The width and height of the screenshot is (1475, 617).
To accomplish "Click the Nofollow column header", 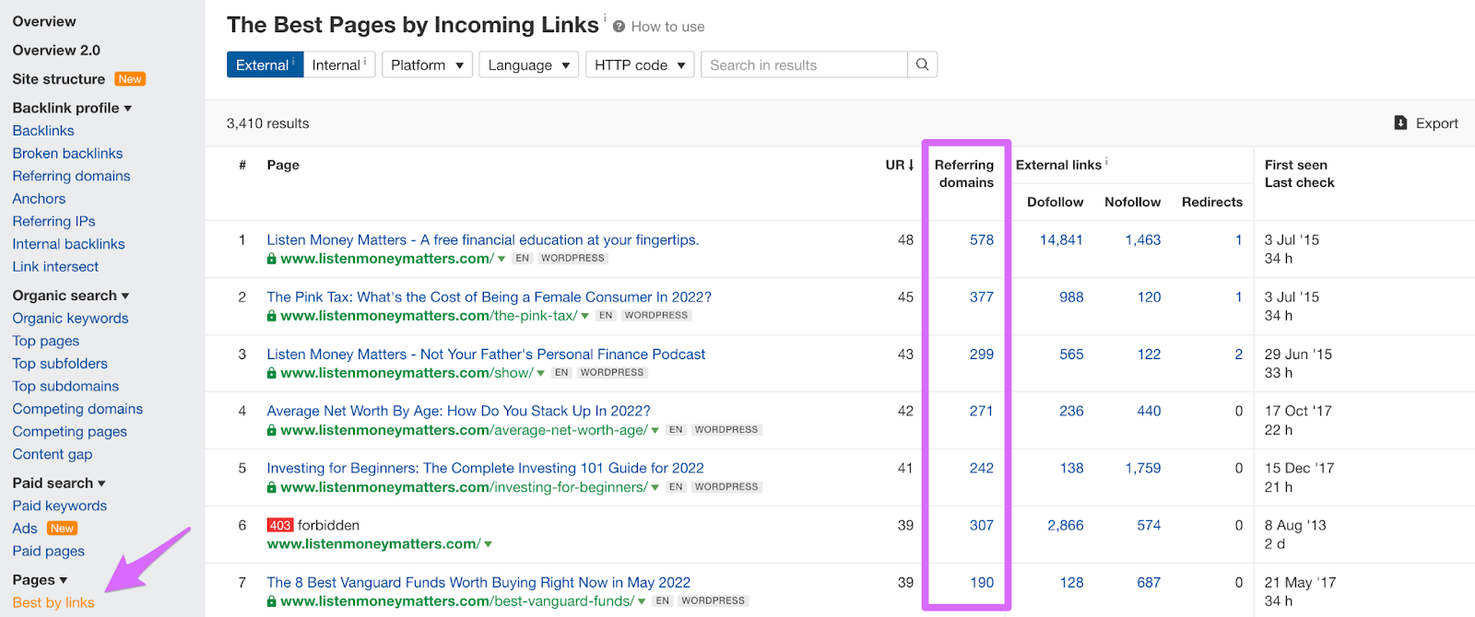I will [x=1133, y=202].
